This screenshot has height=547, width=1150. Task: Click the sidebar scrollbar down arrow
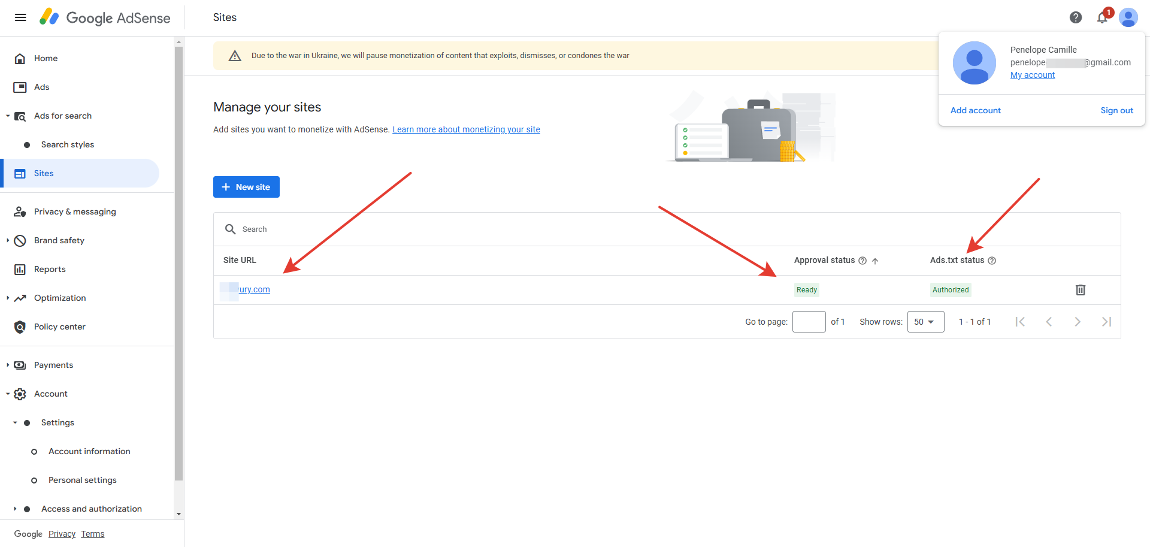(178, 514)
